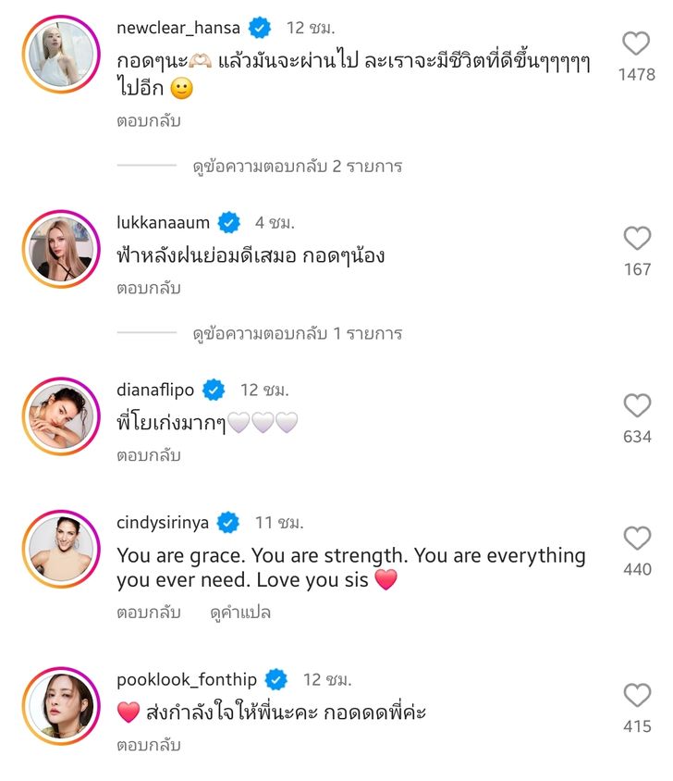Like cindysirinya's comment using the heart icon
The width and height of the screenshot is (673, 781).
(x=636, y=539)
